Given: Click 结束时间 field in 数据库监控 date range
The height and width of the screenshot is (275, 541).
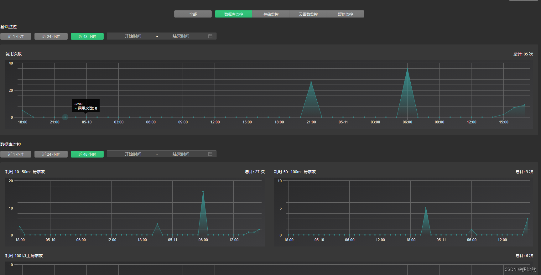Looking at the screenshot, I should point(181,154).
